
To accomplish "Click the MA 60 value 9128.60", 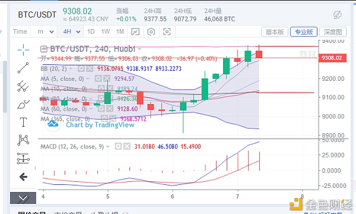I will pyautogui.click(x=128, y=109).
